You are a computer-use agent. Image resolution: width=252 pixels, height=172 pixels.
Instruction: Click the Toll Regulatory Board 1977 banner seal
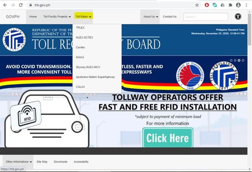pyautogui.click(x=224, y=76)
